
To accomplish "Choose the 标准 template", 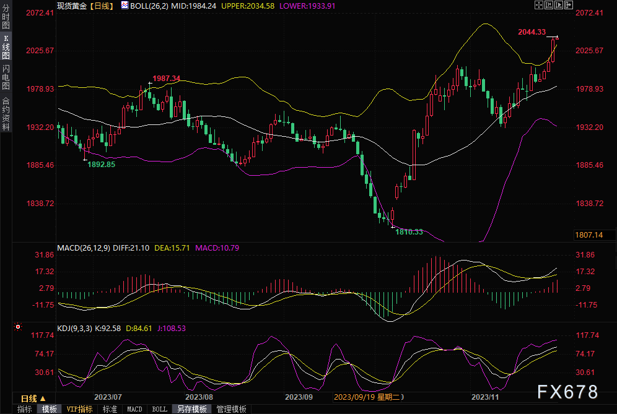I will point(110,409).
